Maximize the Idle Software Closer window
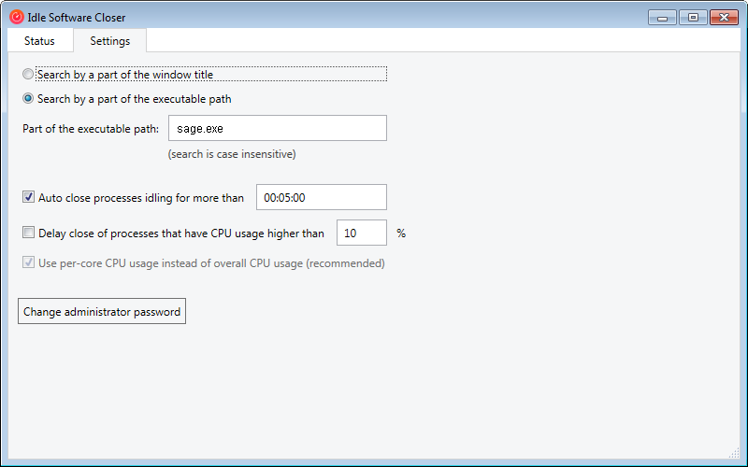The height and width of the screenshot is (467, 748). 693,18
